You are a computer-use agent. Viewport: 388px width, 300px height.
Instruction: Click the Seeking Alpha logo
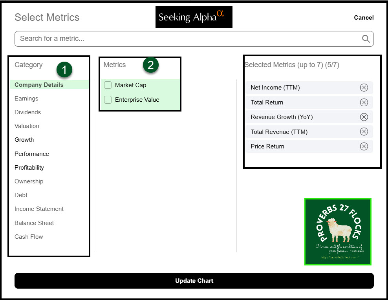194,17
